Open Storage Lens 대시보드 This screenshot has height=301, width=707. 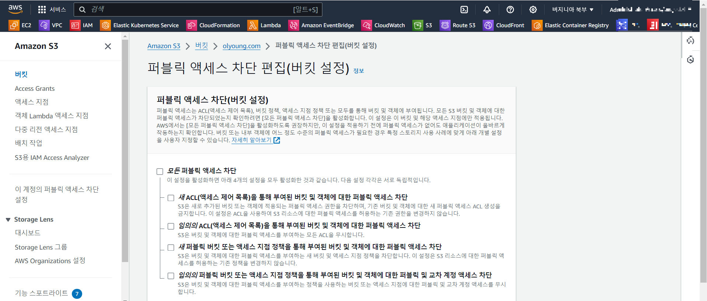click(28, 233)
